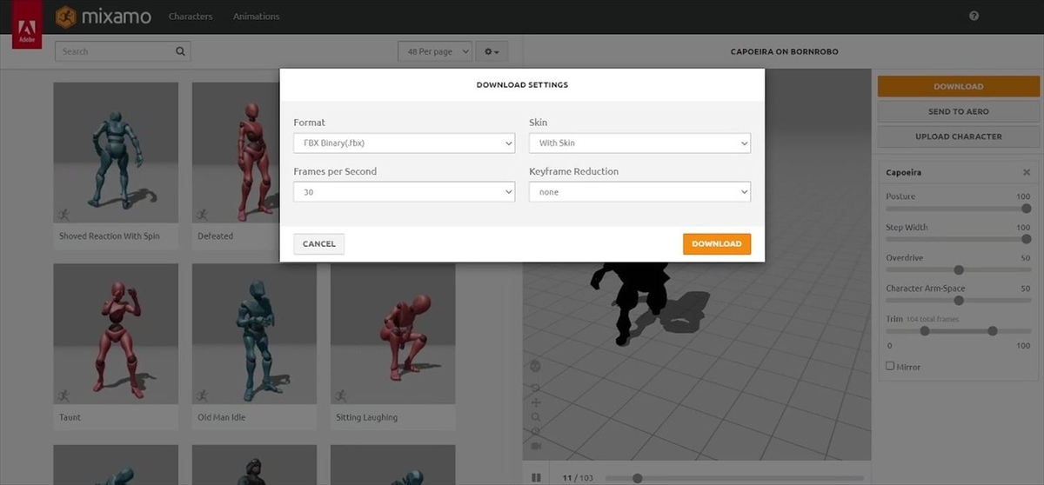
Task: Select the zoom magnifier icon in viewport
Action: [535, 417]
